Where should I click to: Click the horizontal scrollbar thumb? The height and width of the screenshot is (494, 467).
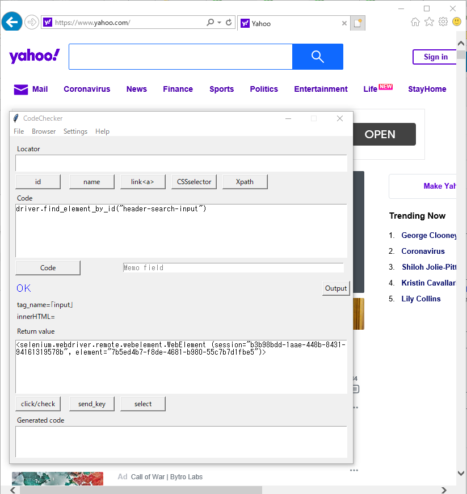(141, 490)
